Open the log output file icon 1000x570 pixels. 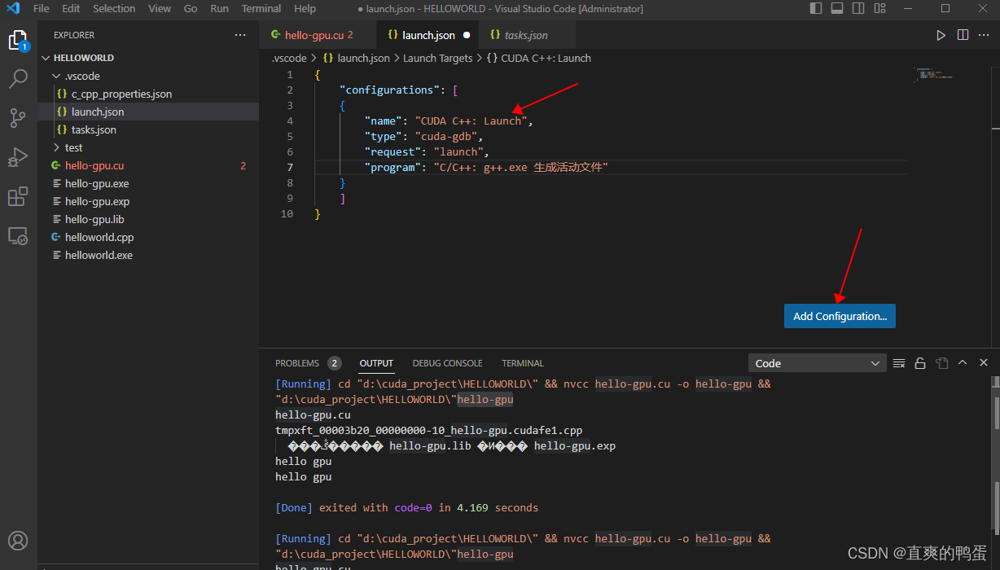tap(941, 363)
